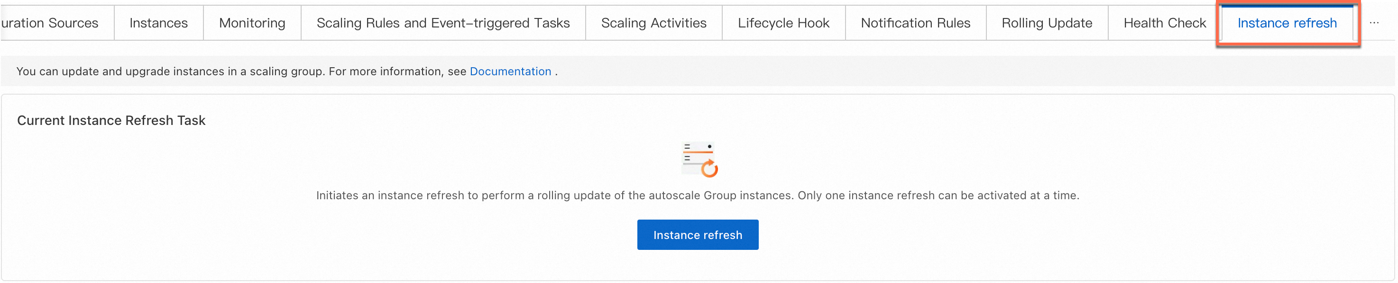Click the rolling update description text

coord(698,195)
